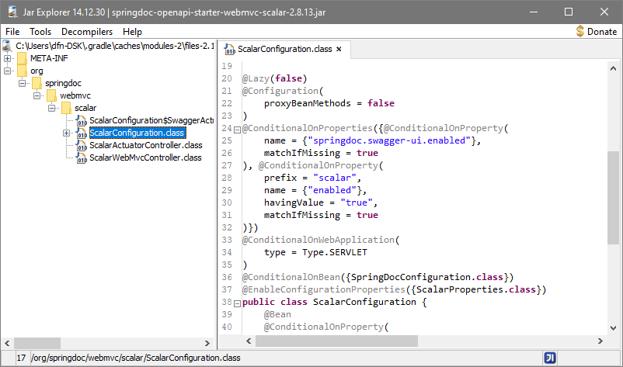Collapse the webmvc folder node
Viewport: 623px width, 367px height.
pos(37,95)
